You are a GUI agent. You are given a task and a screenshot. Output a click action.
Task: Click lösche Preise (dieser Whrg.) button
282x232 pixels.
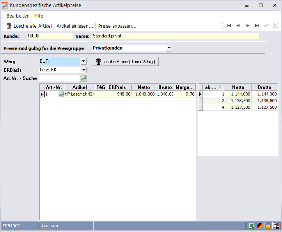[x=125, y=62]
